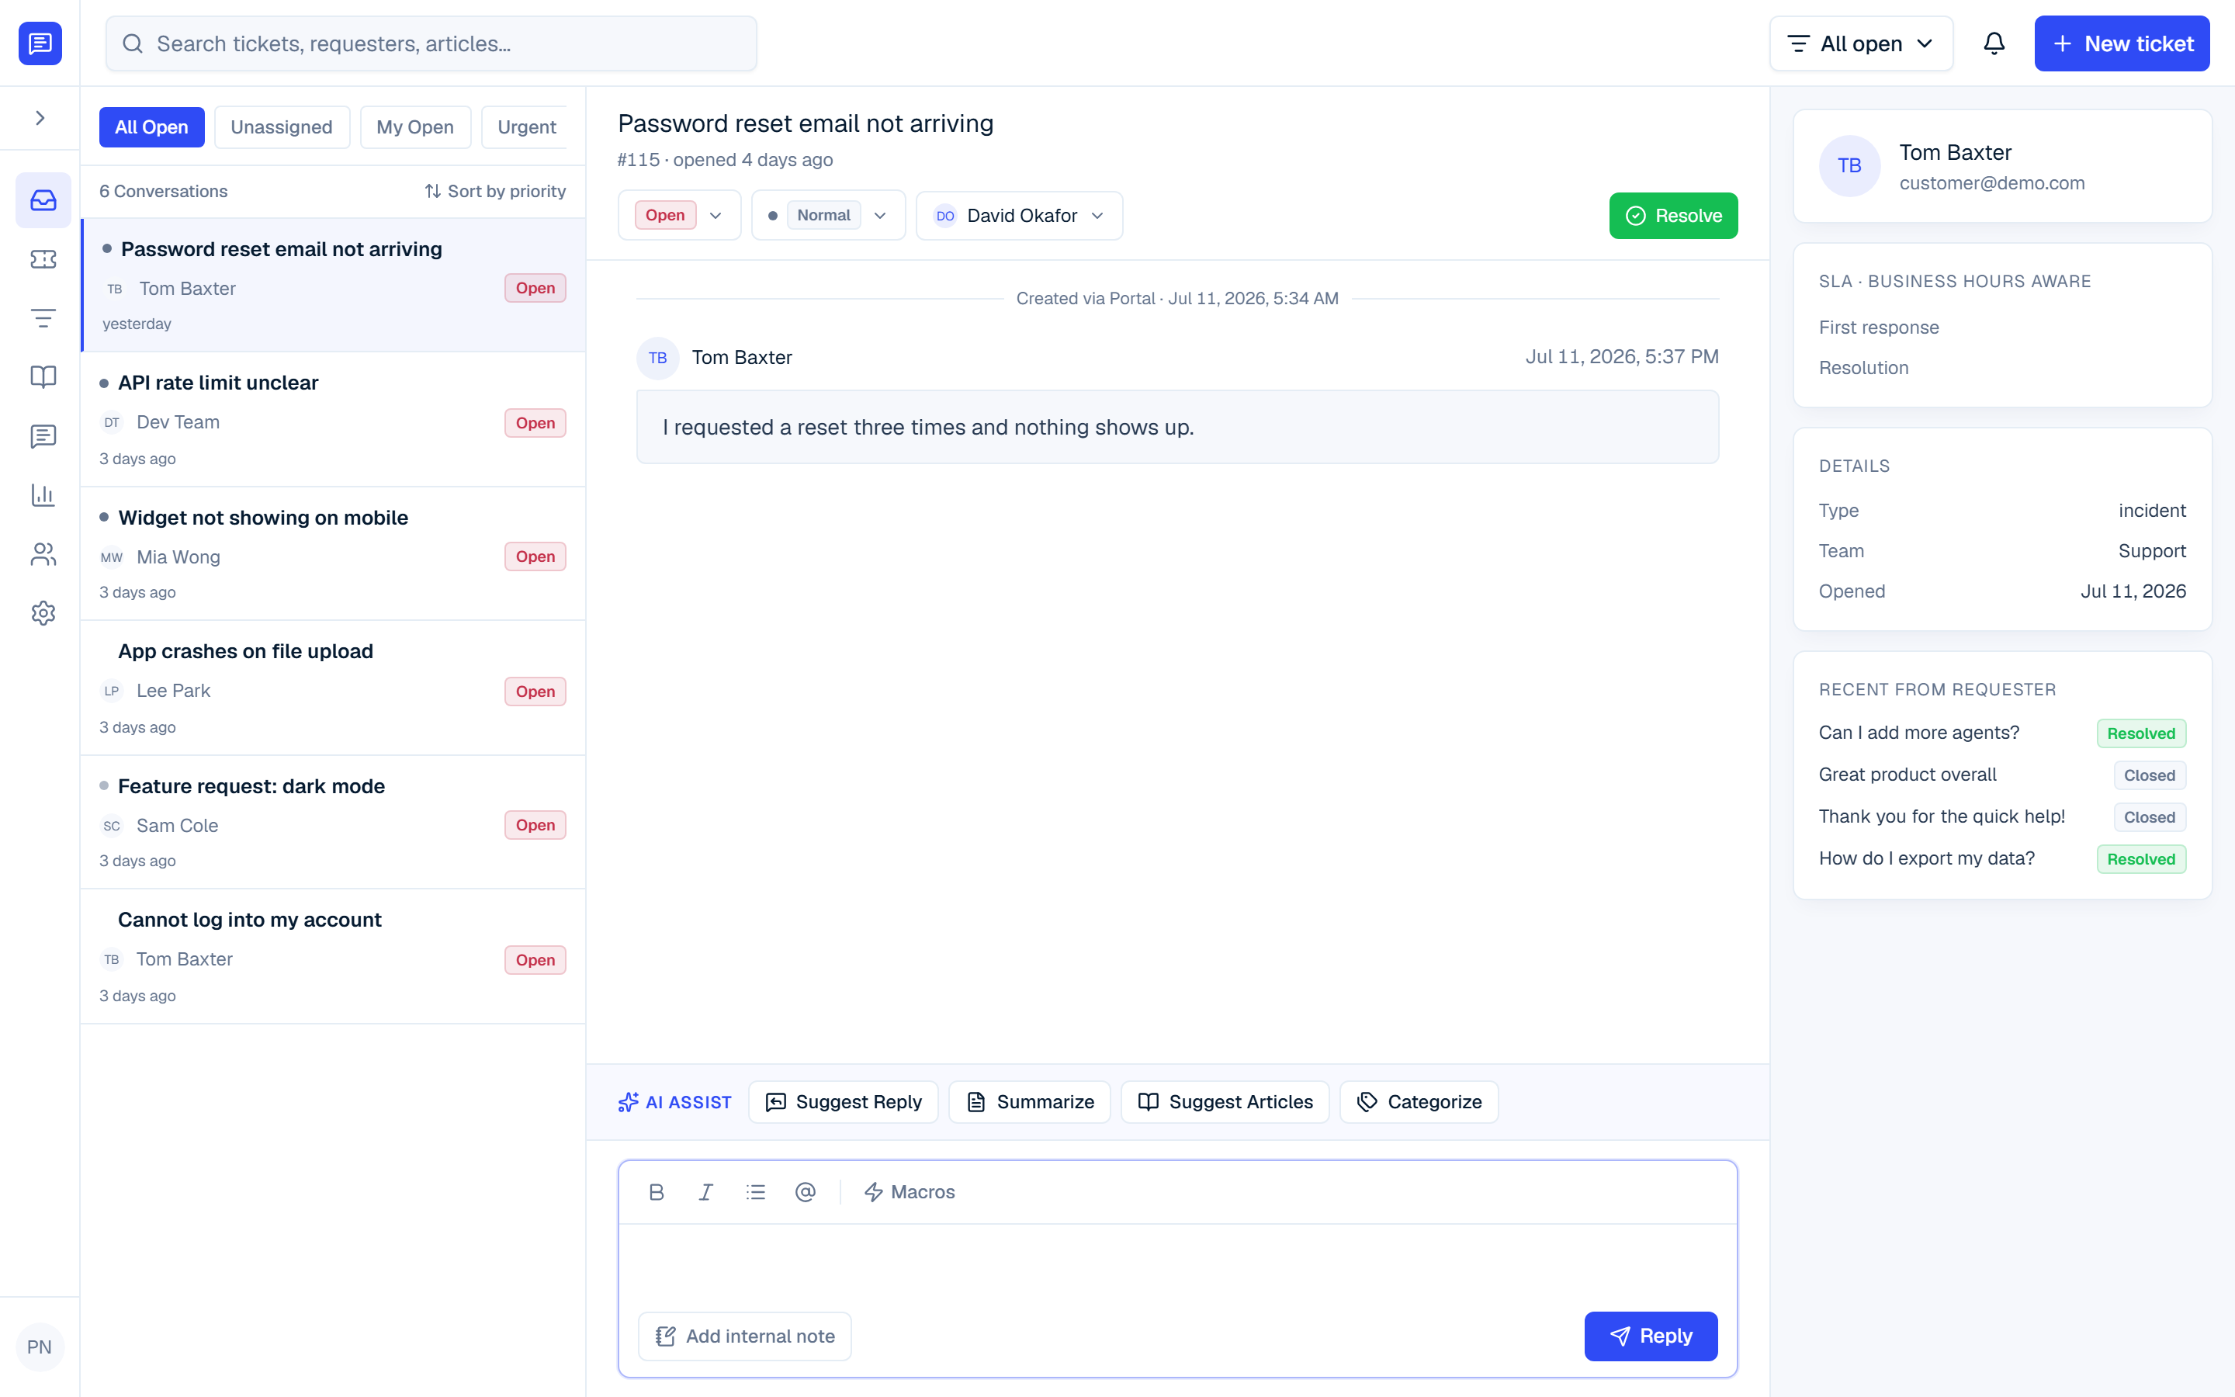Screen dimensions: 2235x1397
Task: Switch to the My Open tab
Action: tap(414, 127)
